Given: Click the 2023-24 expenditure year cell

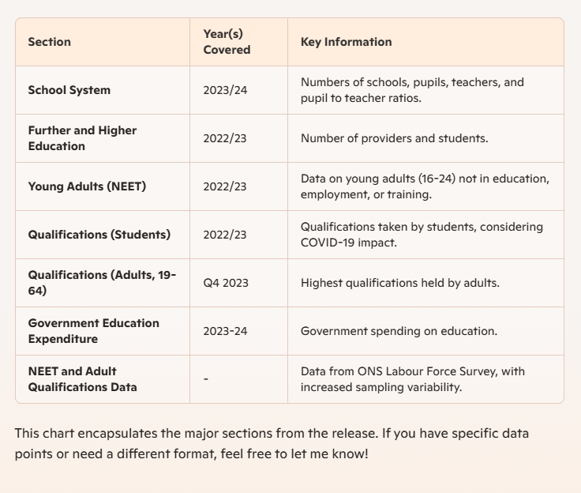Looking at the screenshot, I should pyautogui.click(x=225, y=331).
